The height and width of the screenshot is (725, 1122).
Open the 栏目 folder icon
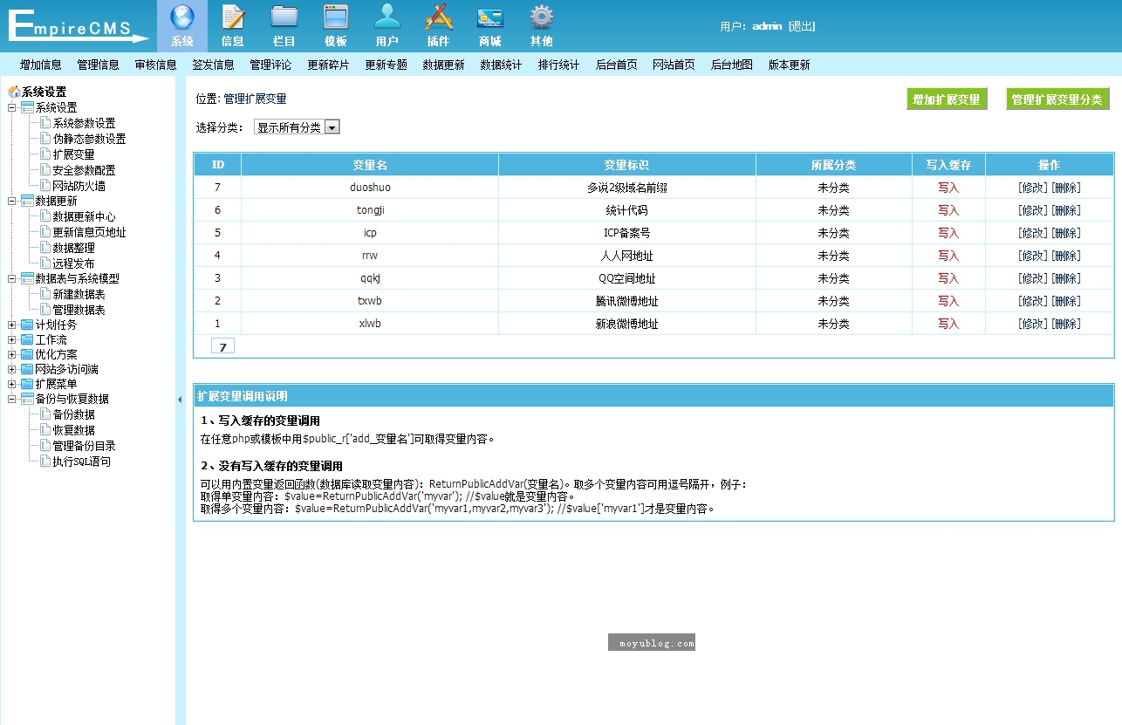(x=284, y=17)
